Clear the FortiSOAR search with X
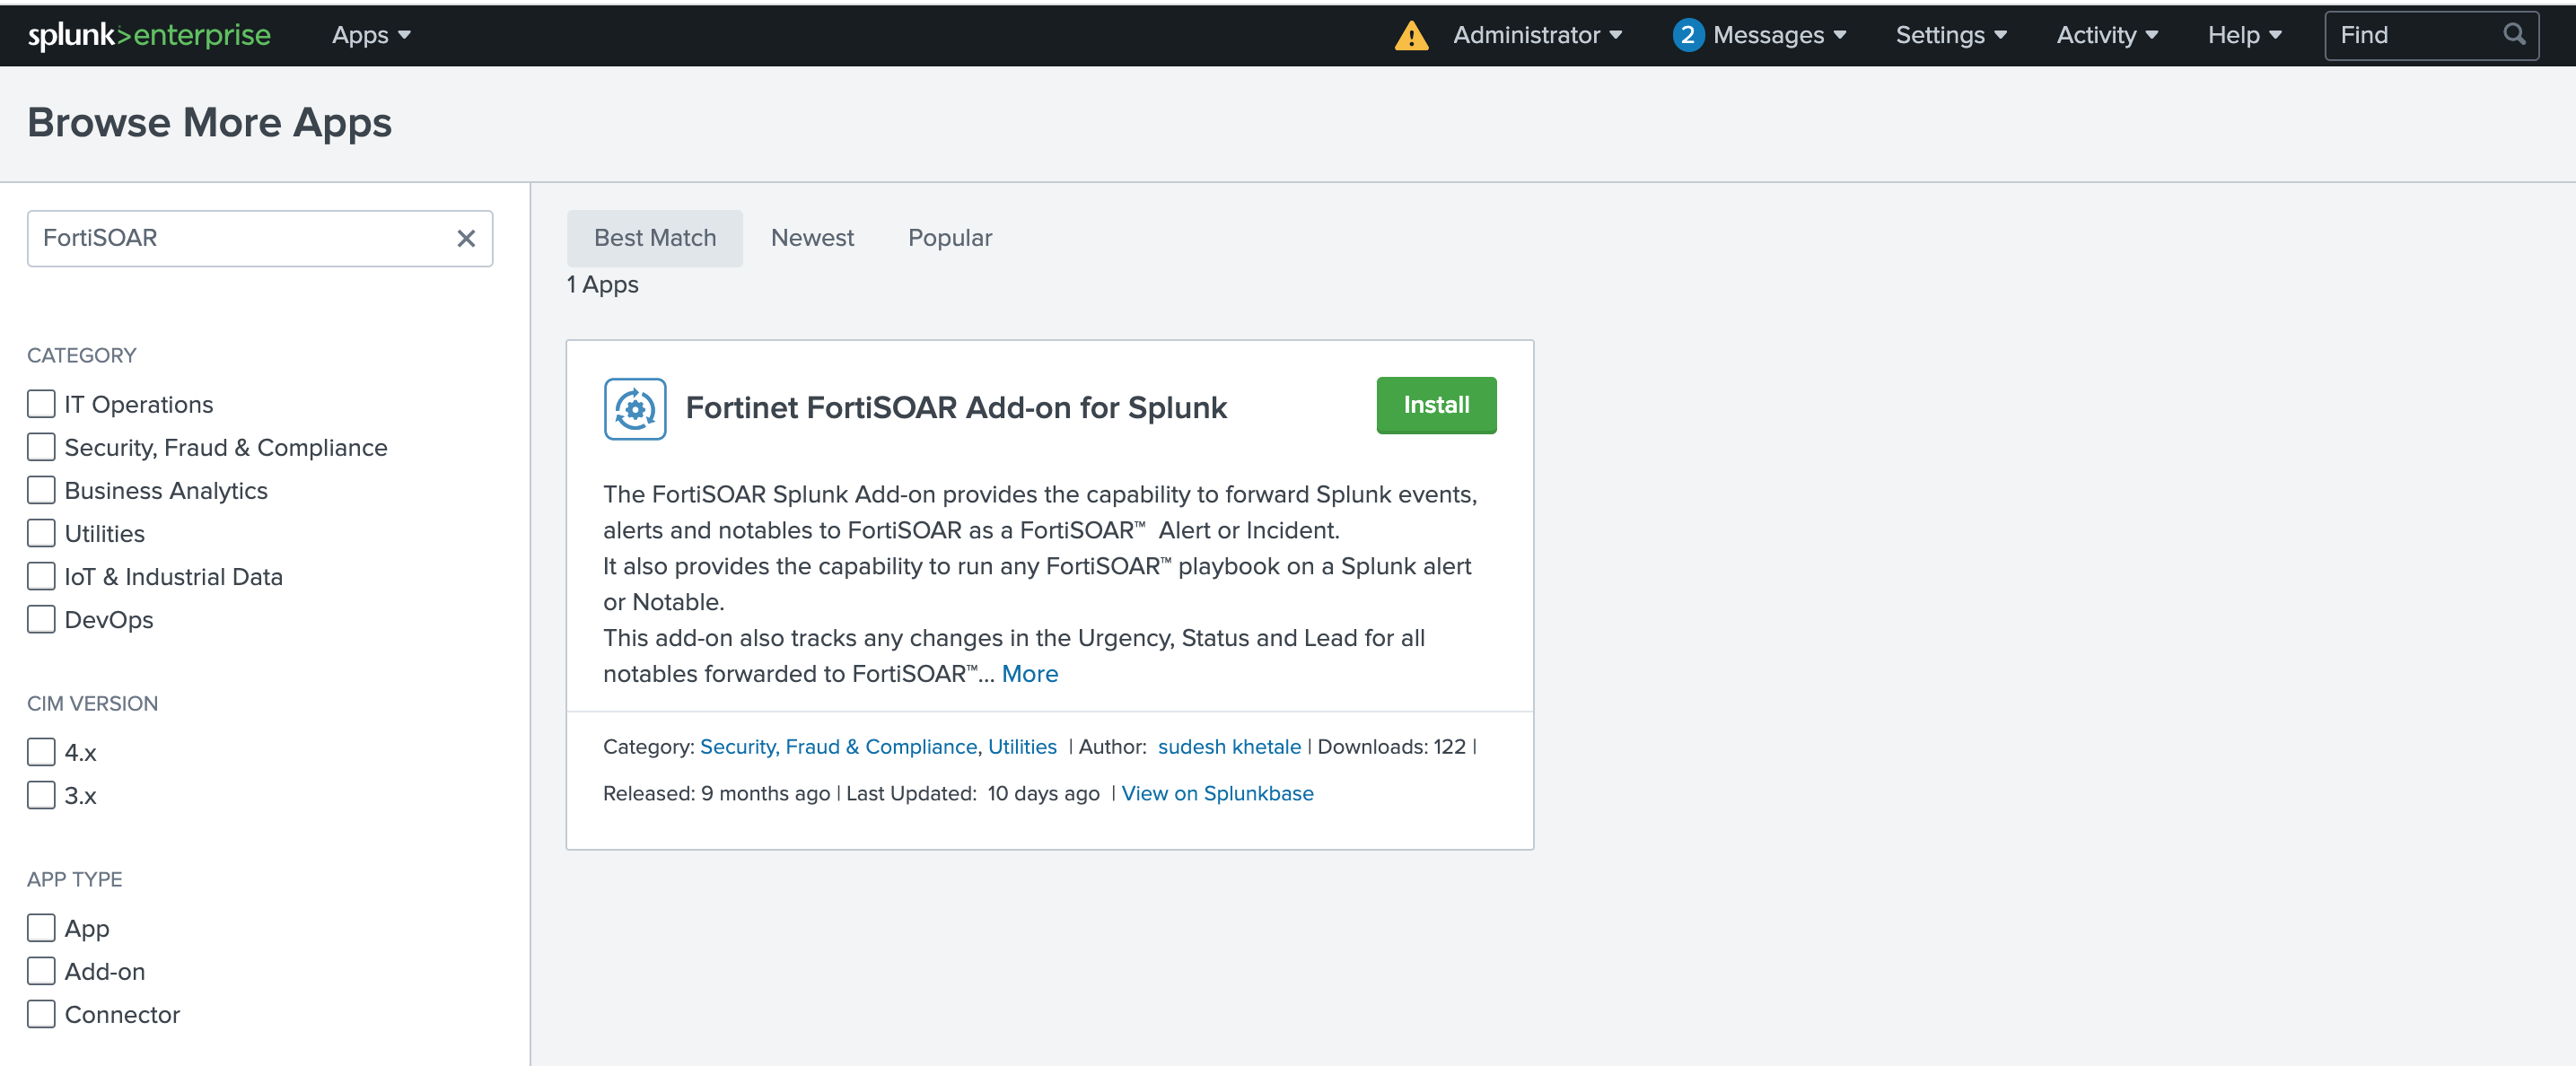The image size is (2576, 1066). (x=466, y=238)
